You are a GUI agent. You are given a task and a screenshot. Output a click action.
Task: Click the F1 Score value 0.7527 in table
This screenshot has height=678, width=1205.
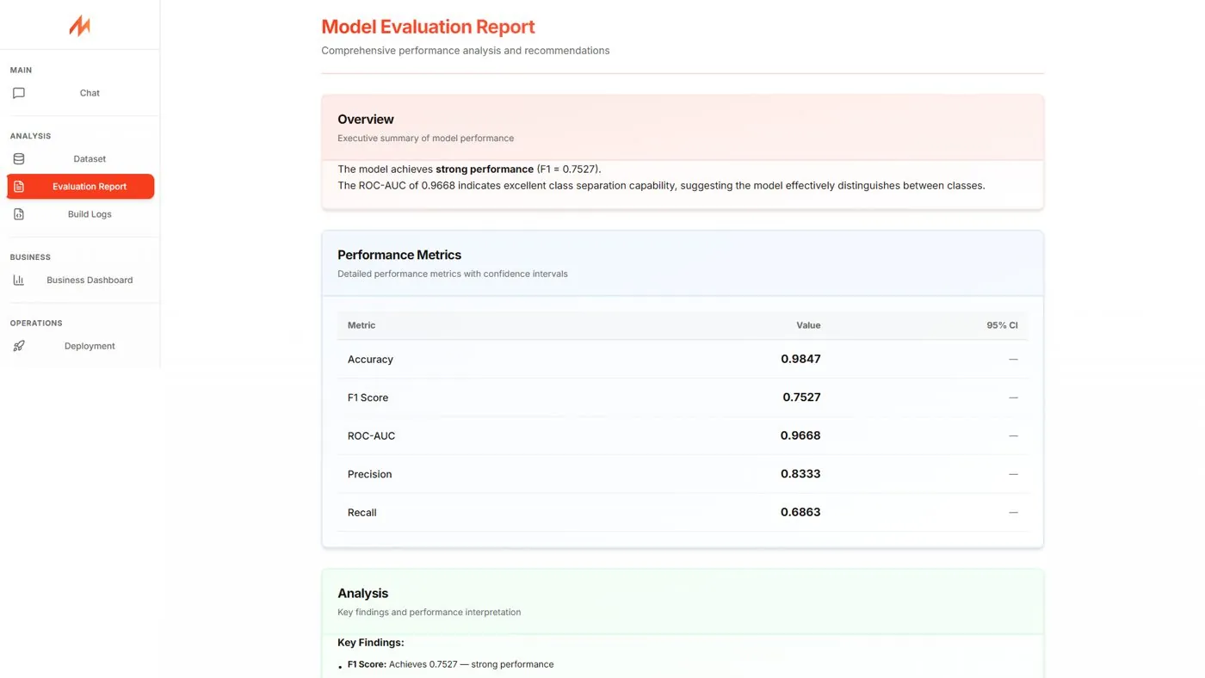click(801, 398)
